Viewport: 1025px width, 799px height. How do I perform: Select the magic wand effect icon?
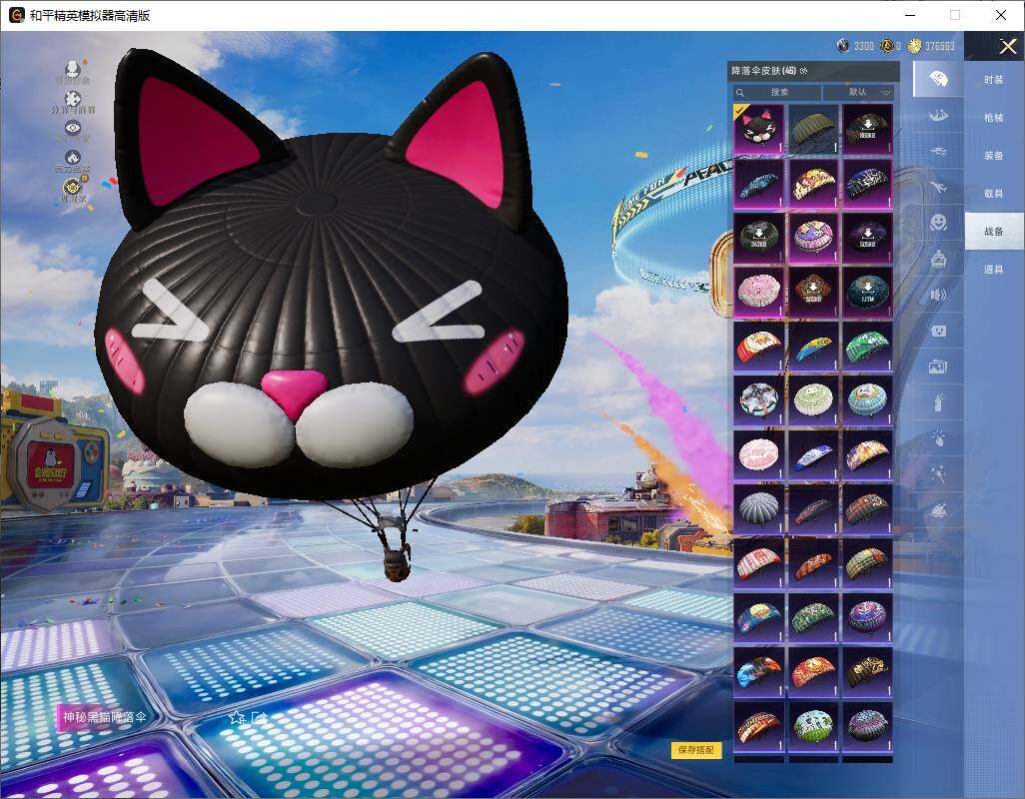click(938, 473)
